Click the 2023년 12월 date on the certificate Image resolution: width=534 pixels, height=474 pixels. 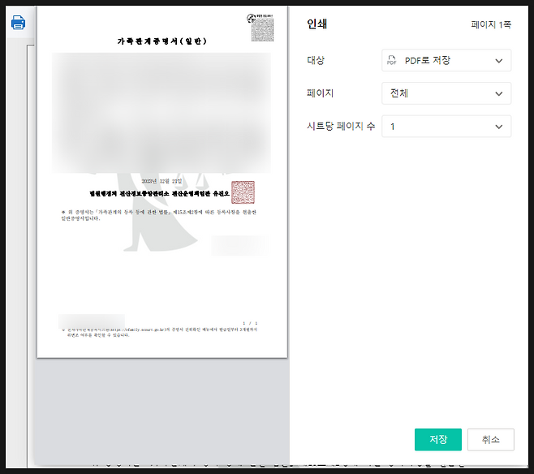[162, 181]
